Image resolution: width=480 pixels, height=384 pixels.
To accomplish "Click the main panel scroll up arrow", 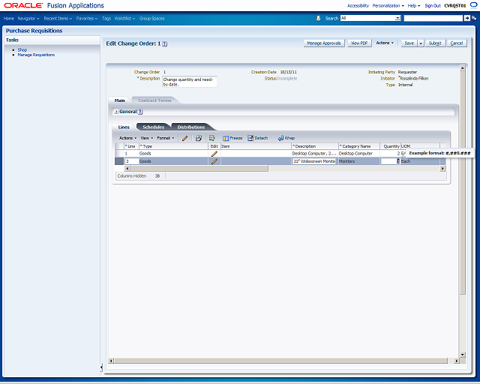I will pos(463,68).
